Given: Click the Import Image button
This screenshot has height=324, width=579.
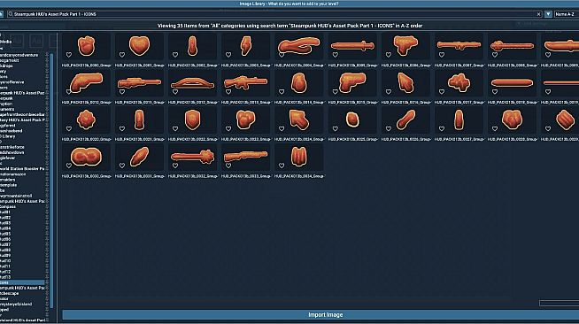Looking at the screenshot, I should click(x=320, y=315).
